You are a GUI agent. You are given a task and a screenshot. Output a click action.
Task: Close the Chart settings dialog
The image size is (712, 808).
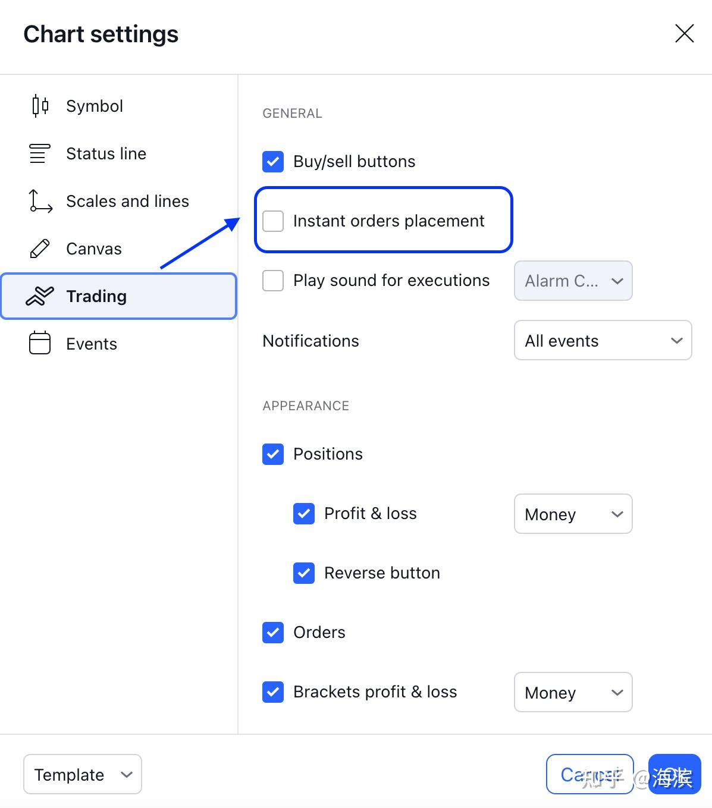point(684,34)
